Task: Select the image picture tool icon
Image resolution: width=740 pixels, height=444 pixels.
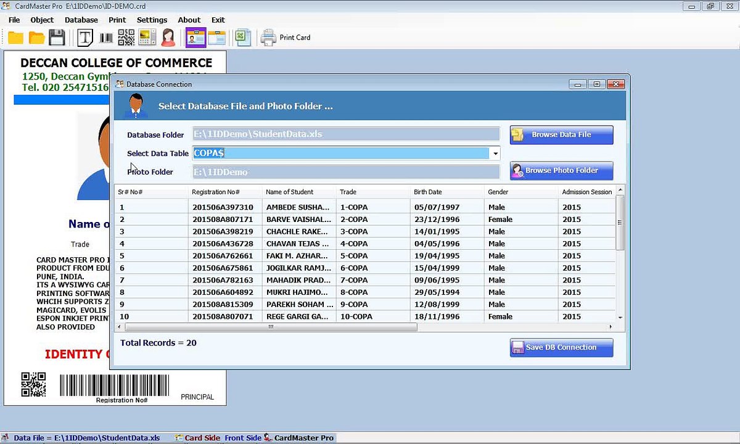Action: 147,38
